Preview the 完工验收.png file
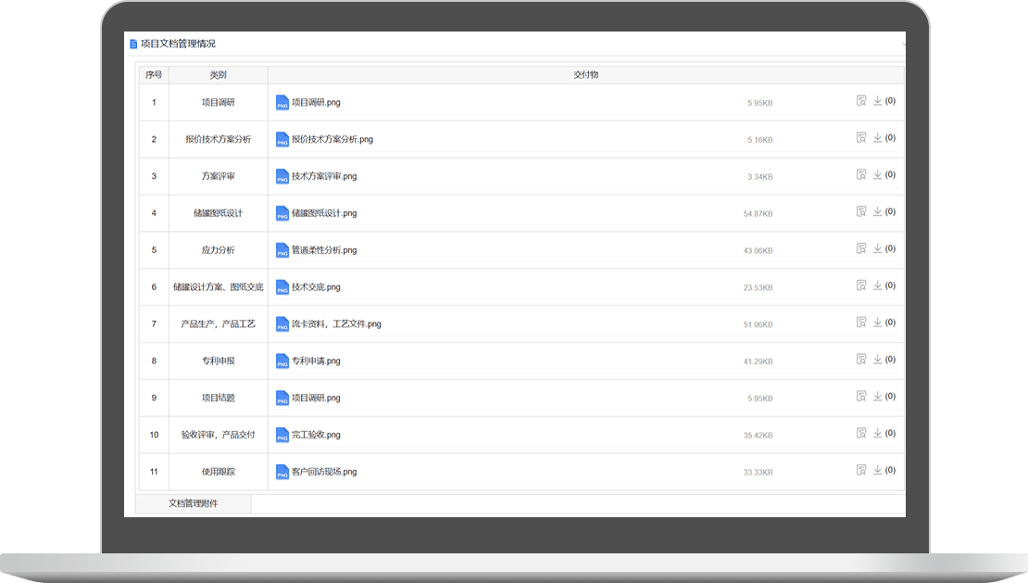 (860, 433)
